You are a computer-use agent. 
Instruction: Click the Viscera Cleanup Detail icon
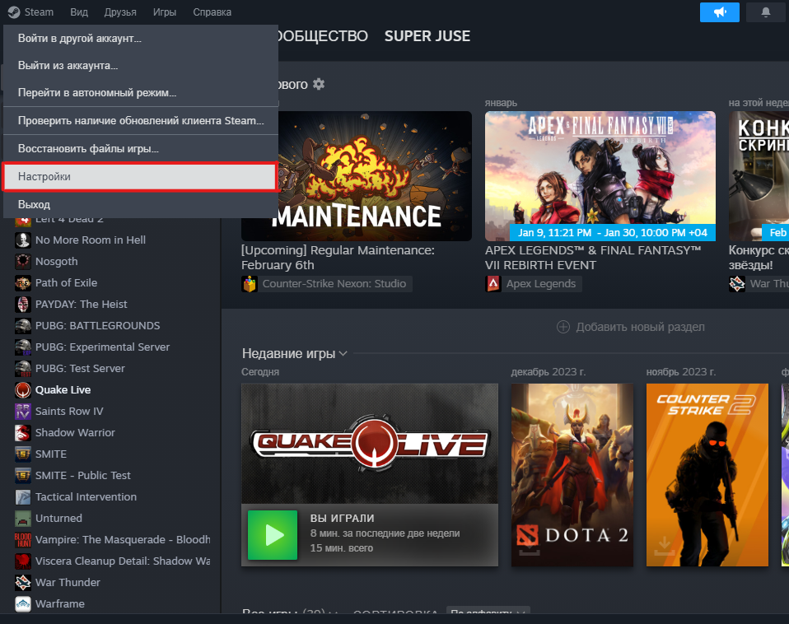[x=22, y=561]
